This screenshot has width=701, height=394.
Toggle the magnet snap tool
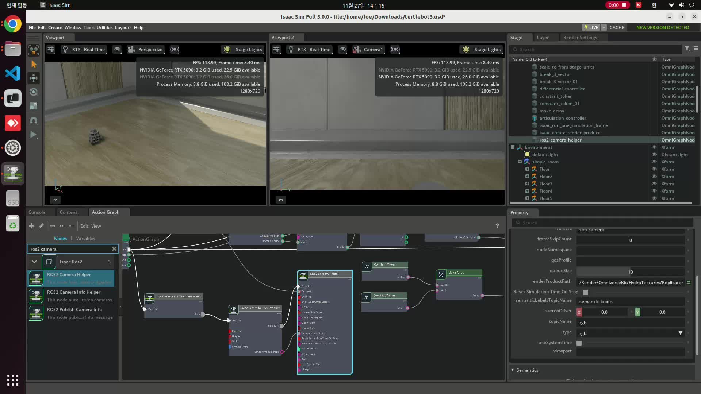point(34,120)
